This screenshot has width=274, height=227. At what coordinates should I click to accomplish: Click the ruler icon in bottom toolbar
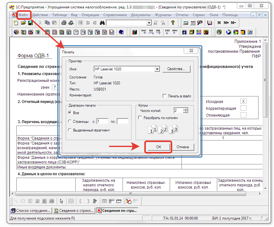[119, 201]
